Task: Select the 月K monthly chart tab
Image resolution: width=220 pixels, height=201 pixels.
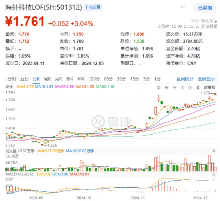Action: coord(58,79)
